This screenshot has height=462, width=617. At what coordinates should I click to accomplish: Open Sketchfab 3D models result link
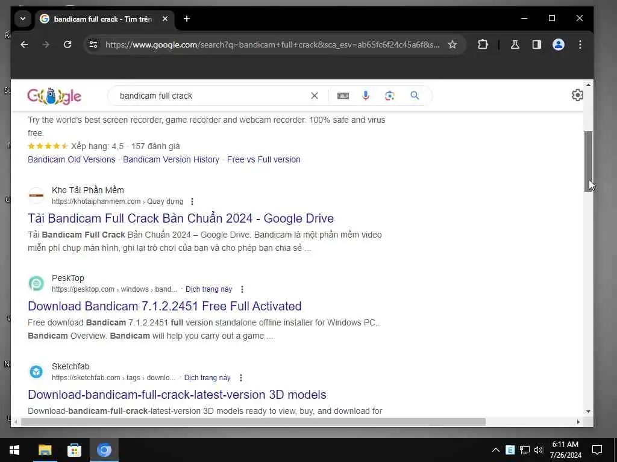click(x=177, y=395)
